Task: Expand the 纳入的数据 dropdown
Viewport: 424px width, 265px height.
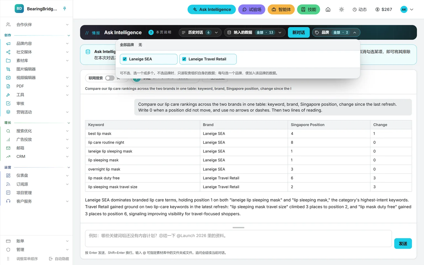Action: pyautogui.click(x=255, y=32)
